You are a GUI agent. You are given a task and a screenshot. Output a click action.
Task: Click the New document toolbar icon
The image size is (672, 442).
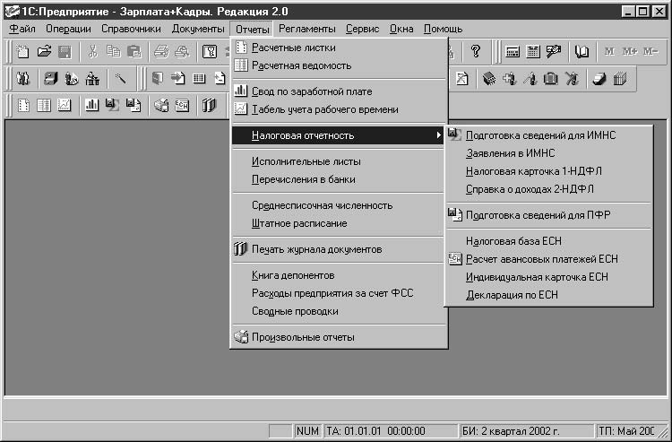23,52
